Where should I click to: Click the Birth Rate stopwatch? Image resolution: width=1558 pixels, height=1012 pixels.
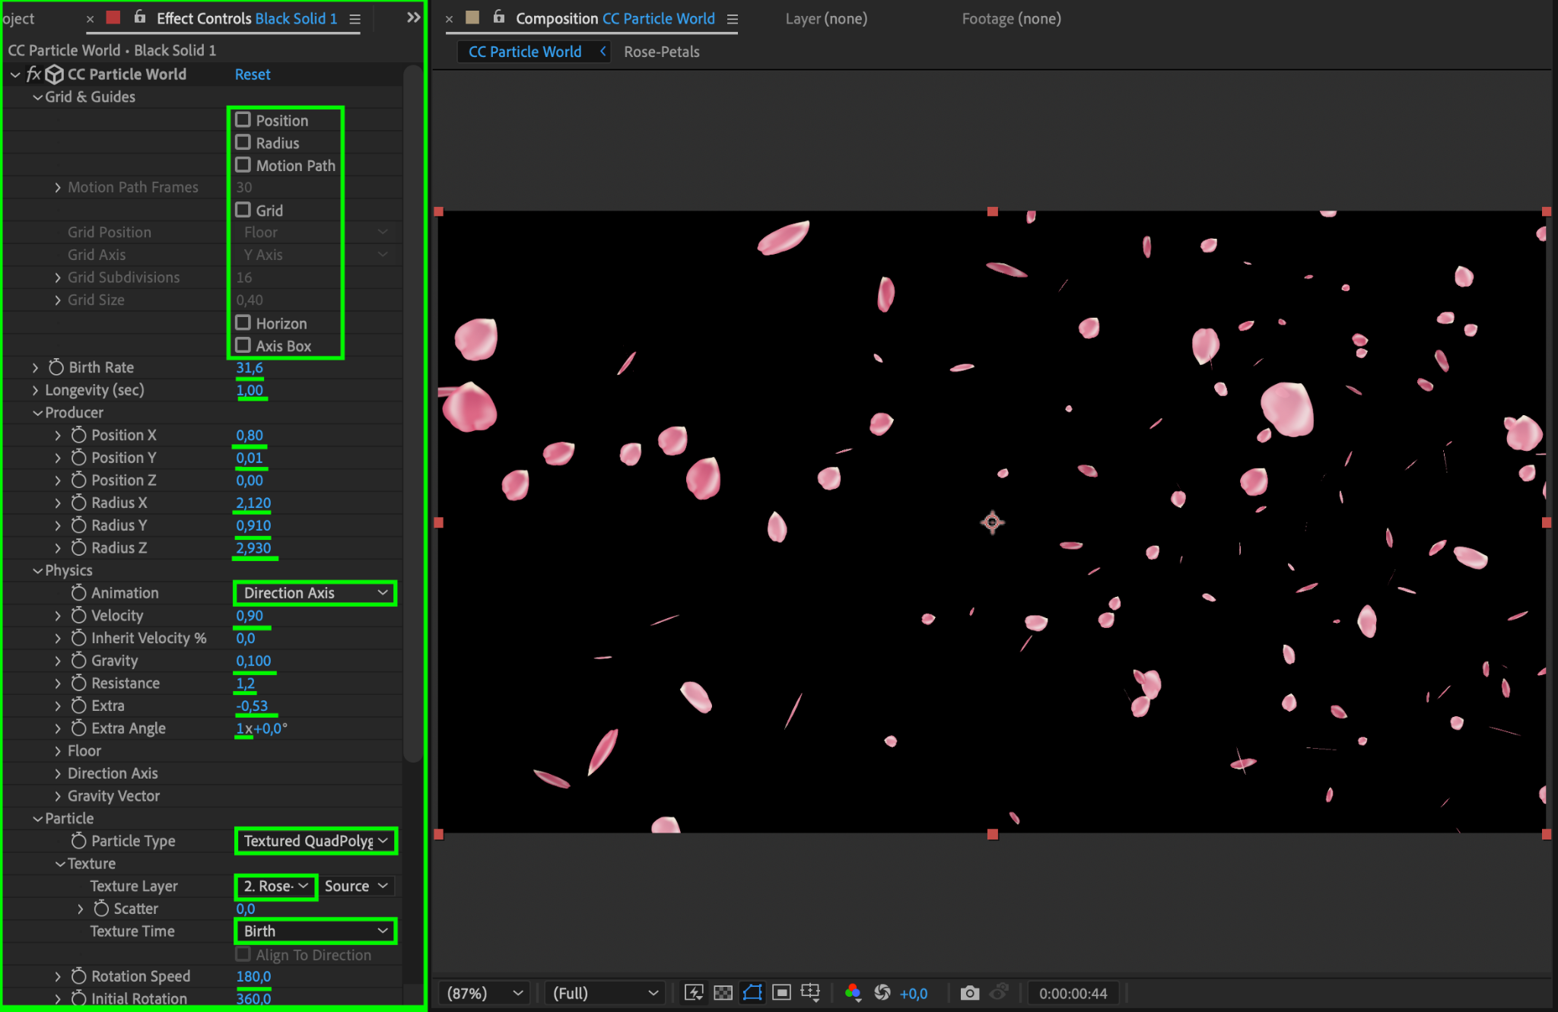coord(56,367)
